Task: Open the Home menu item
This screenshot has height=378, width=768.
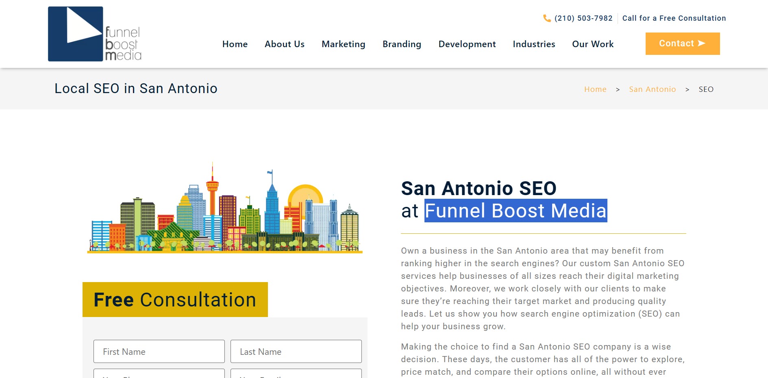Action: click(235, 44)
